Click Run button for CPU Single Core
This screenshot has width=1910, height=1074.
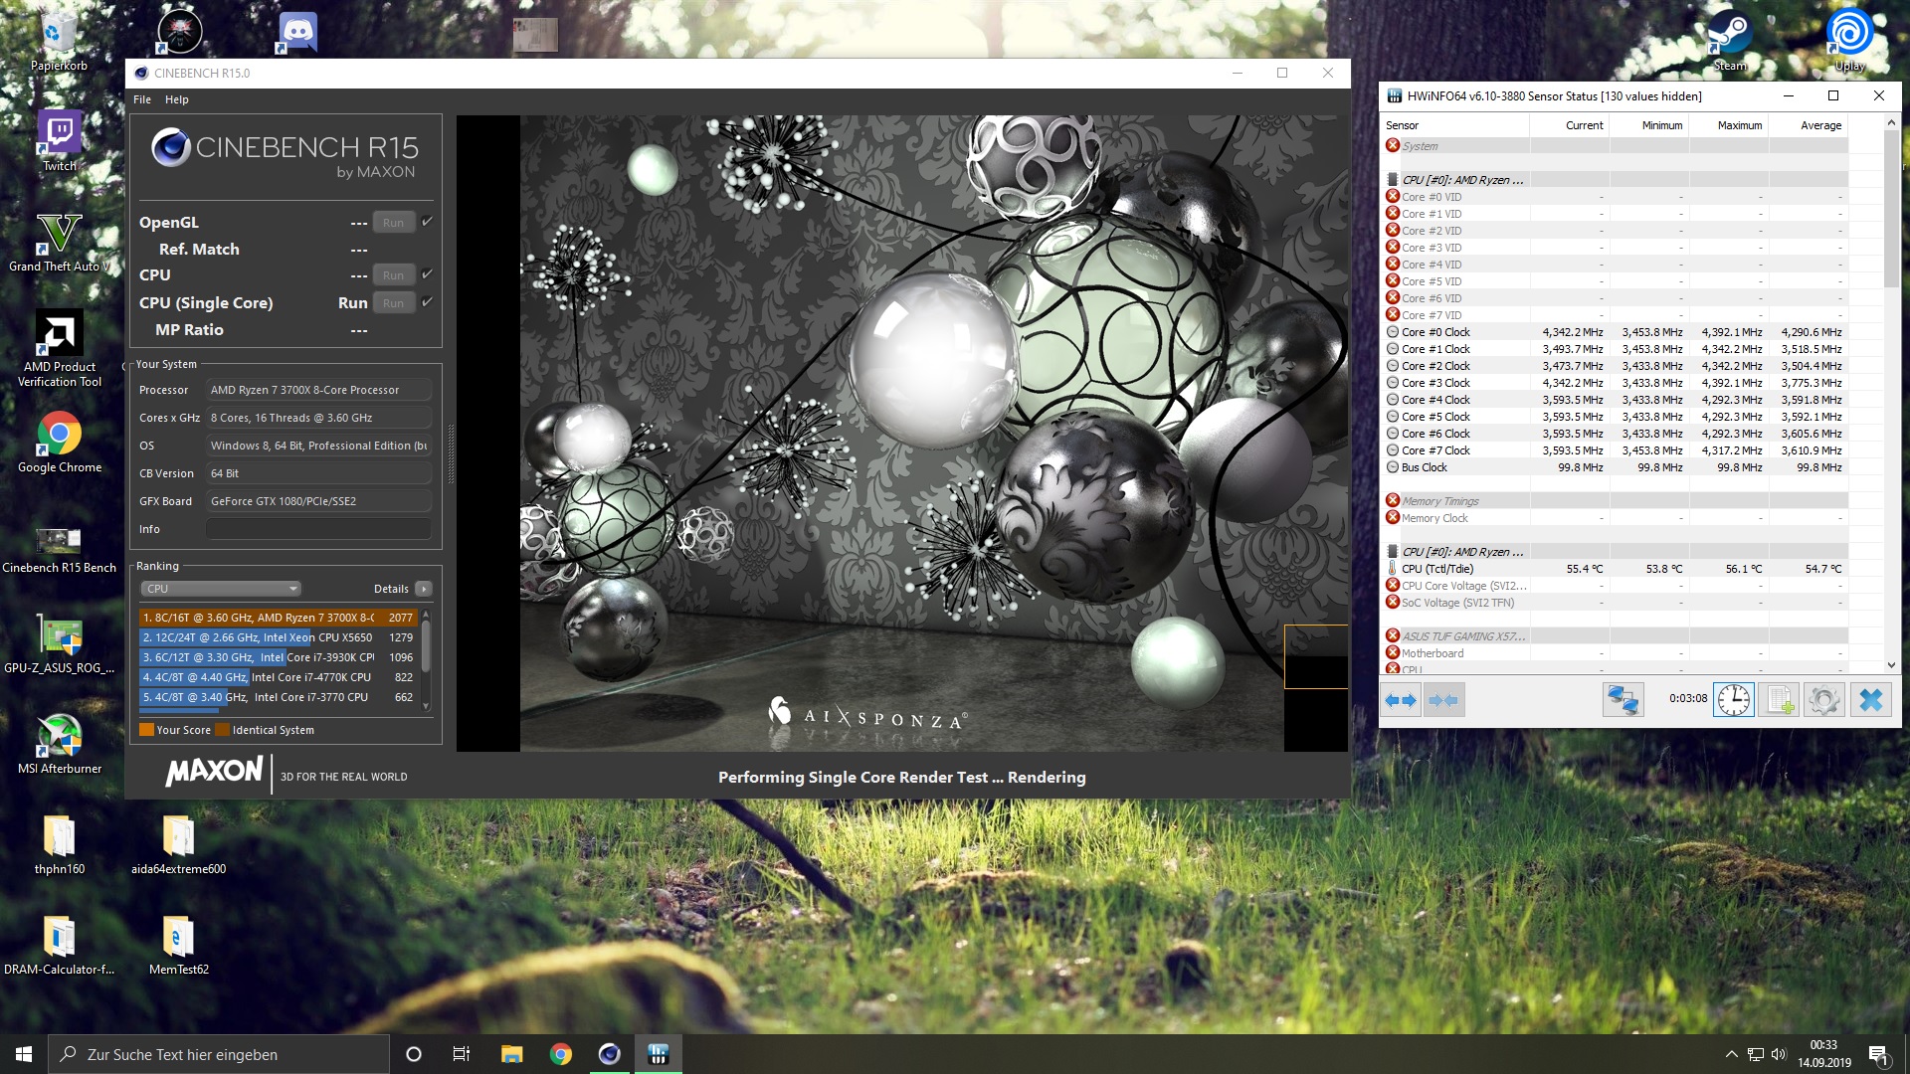394,303
